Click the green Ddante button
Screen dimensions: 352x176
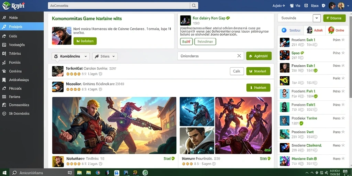pos(334,18)
